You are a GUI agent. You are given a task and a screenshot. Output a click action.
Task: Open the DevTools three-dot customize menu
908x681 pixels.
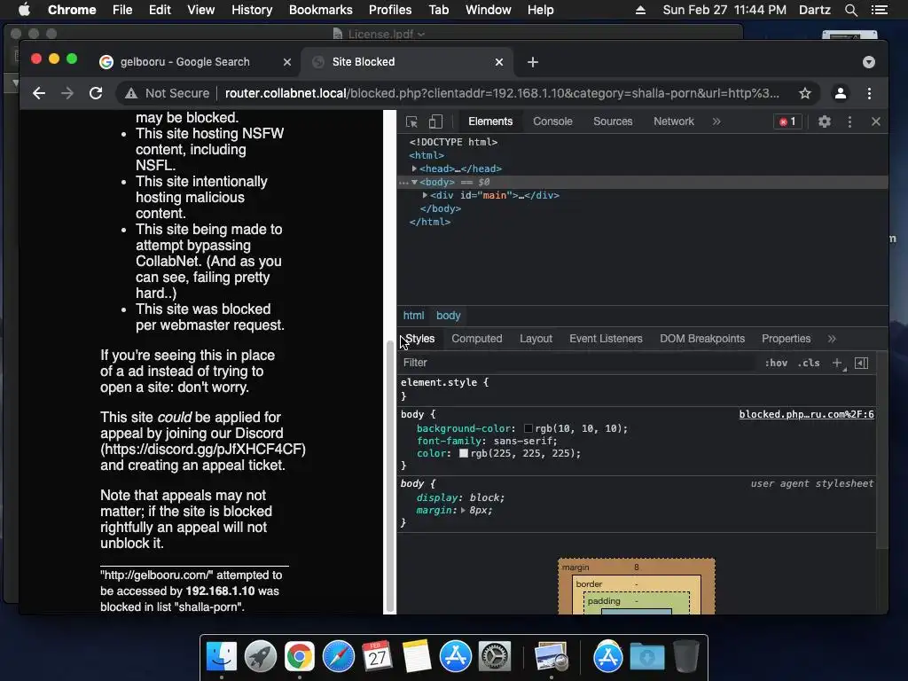click(x=849, y=121)
